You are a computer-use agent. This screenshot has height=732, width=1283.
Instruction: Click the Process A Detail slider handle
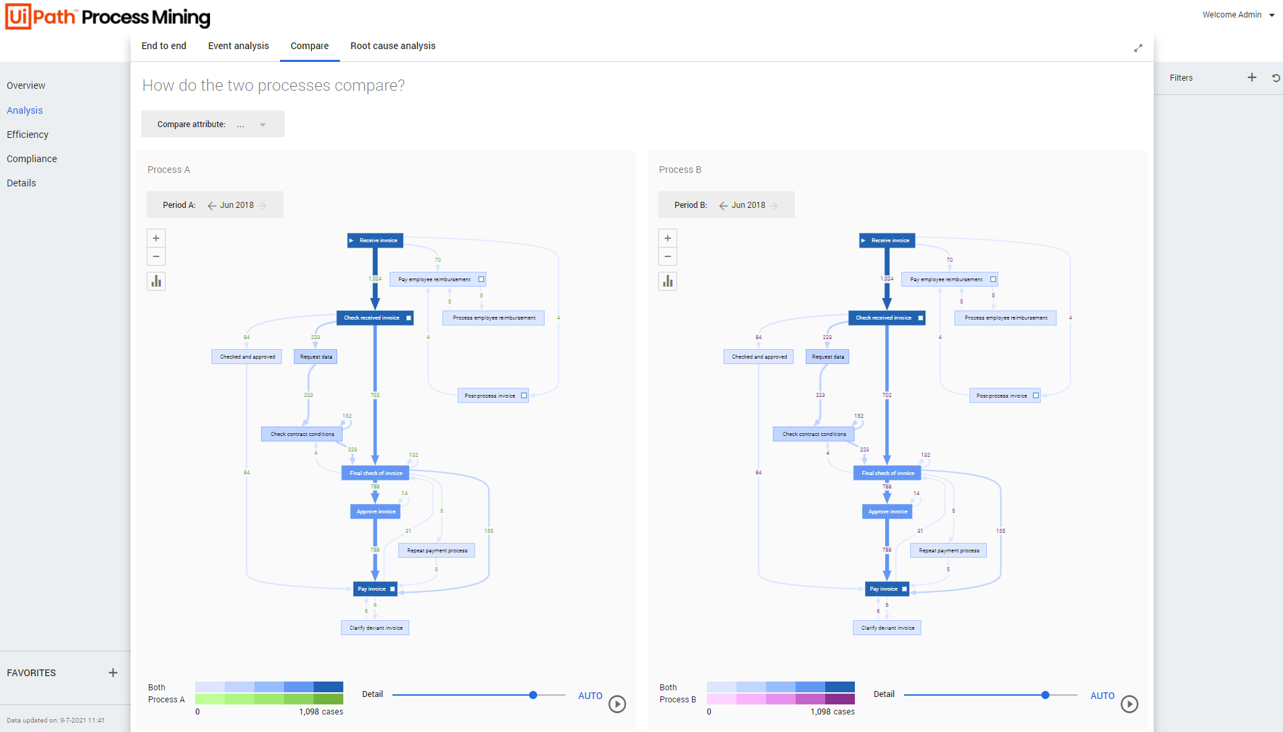point(533,695)
